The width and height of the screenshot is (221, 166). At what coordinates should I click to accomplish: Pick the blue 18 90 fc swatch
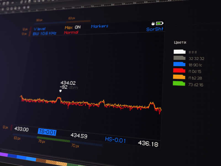(x=180, y=64)
